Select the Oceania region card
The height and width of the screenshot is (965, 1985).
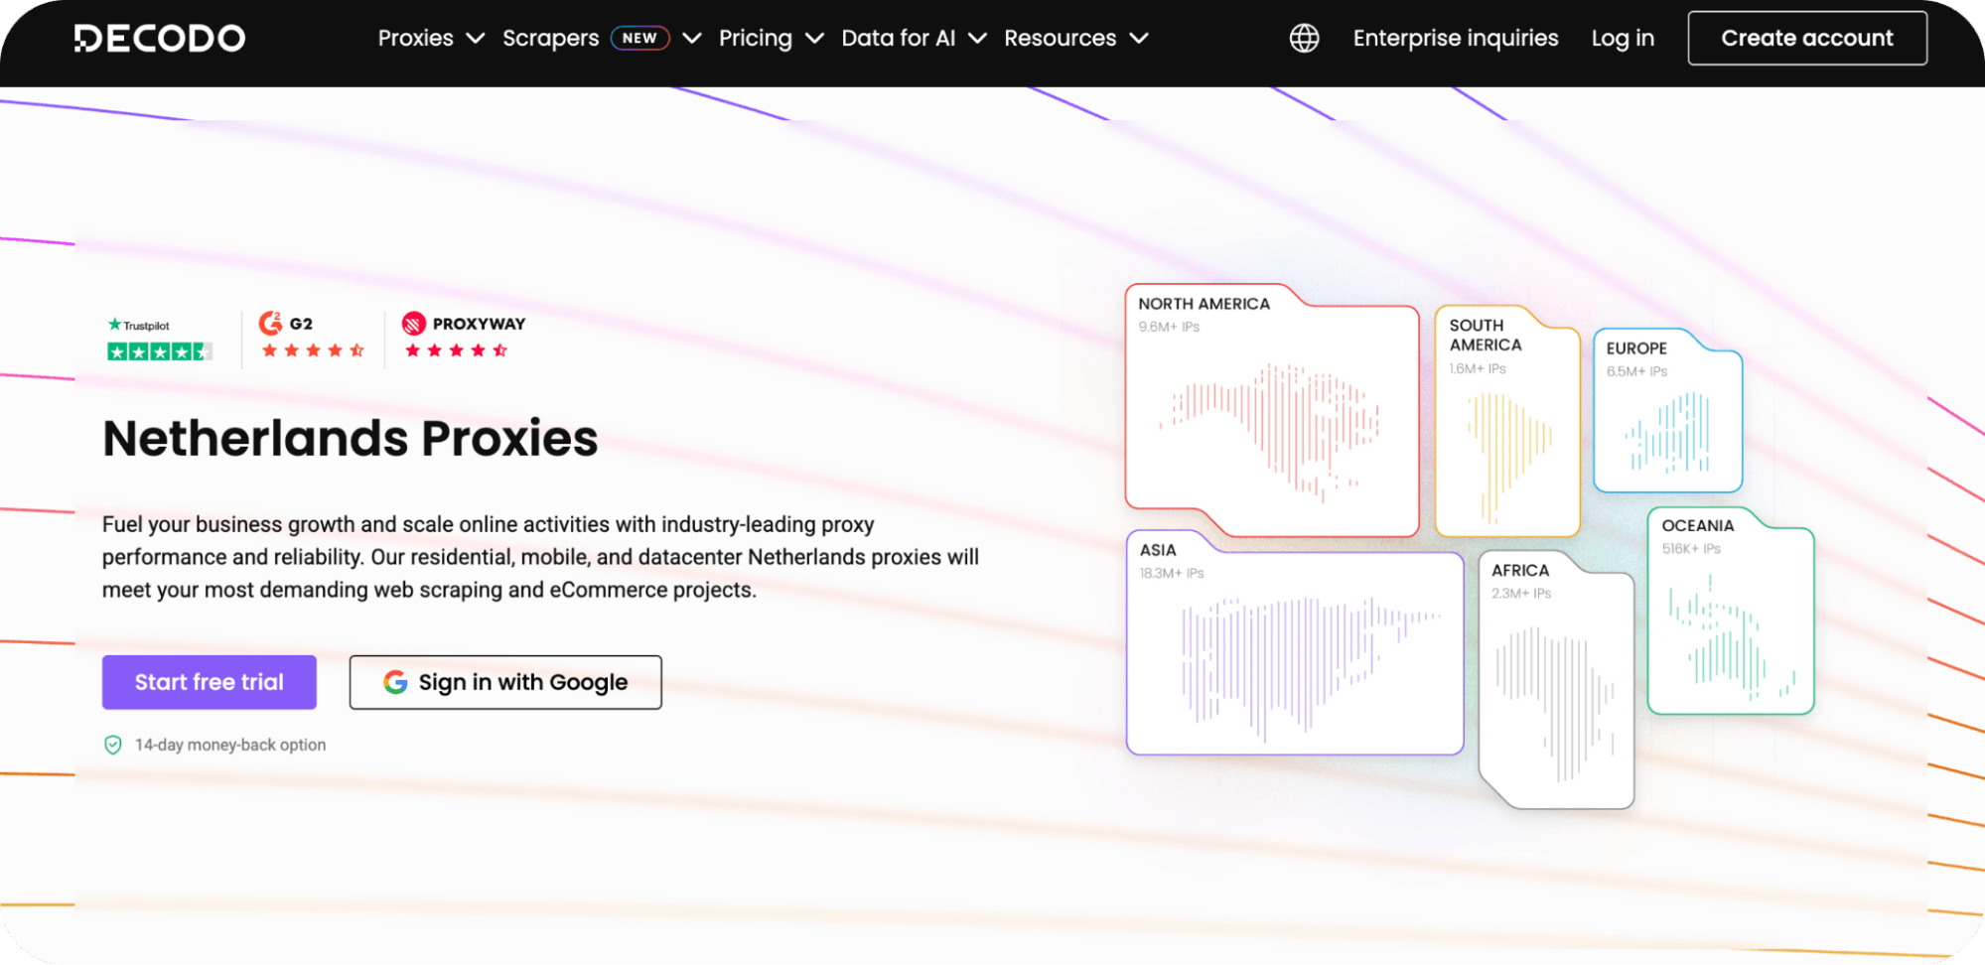(x=1731, y=611)
